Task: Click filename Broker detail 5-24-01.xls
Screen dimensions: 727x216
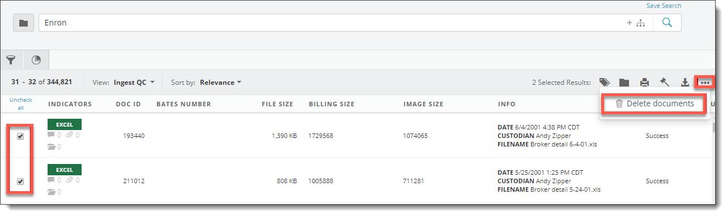Action: [x=566, y=189]
